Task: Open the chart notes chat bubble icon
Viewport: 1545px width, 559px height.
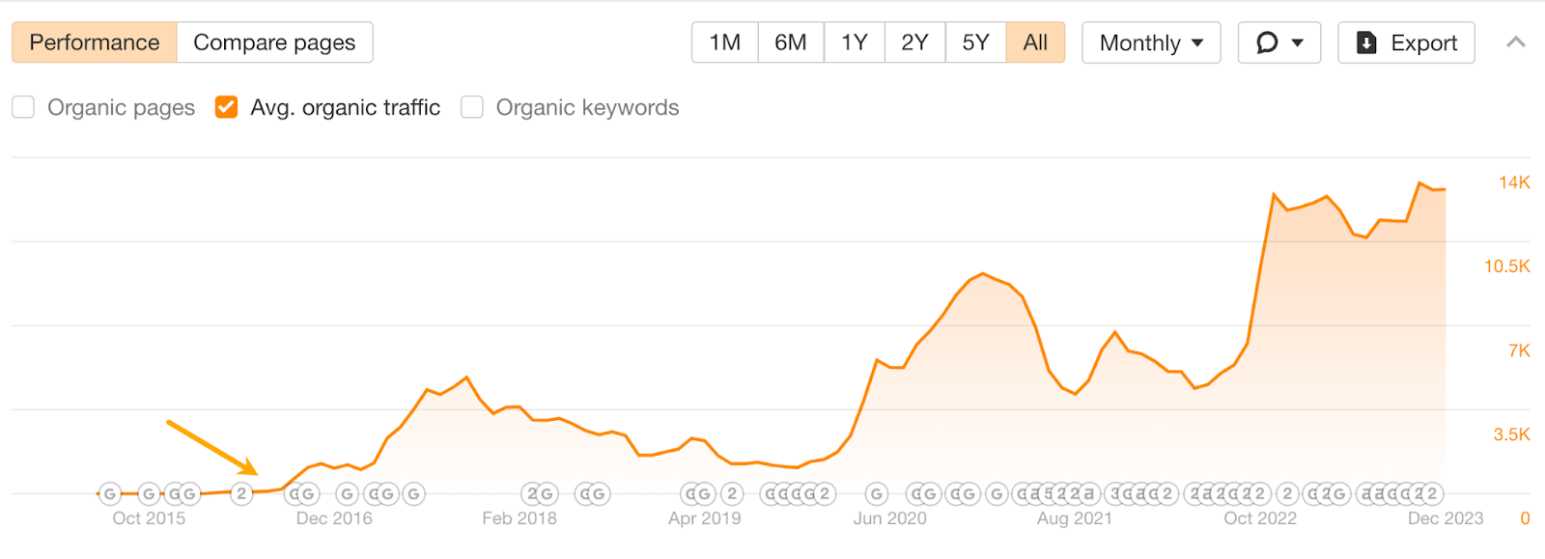Action: point(1268,42)
